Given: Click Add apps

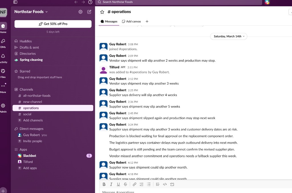Looking at the screenshot, I should 53,168.
